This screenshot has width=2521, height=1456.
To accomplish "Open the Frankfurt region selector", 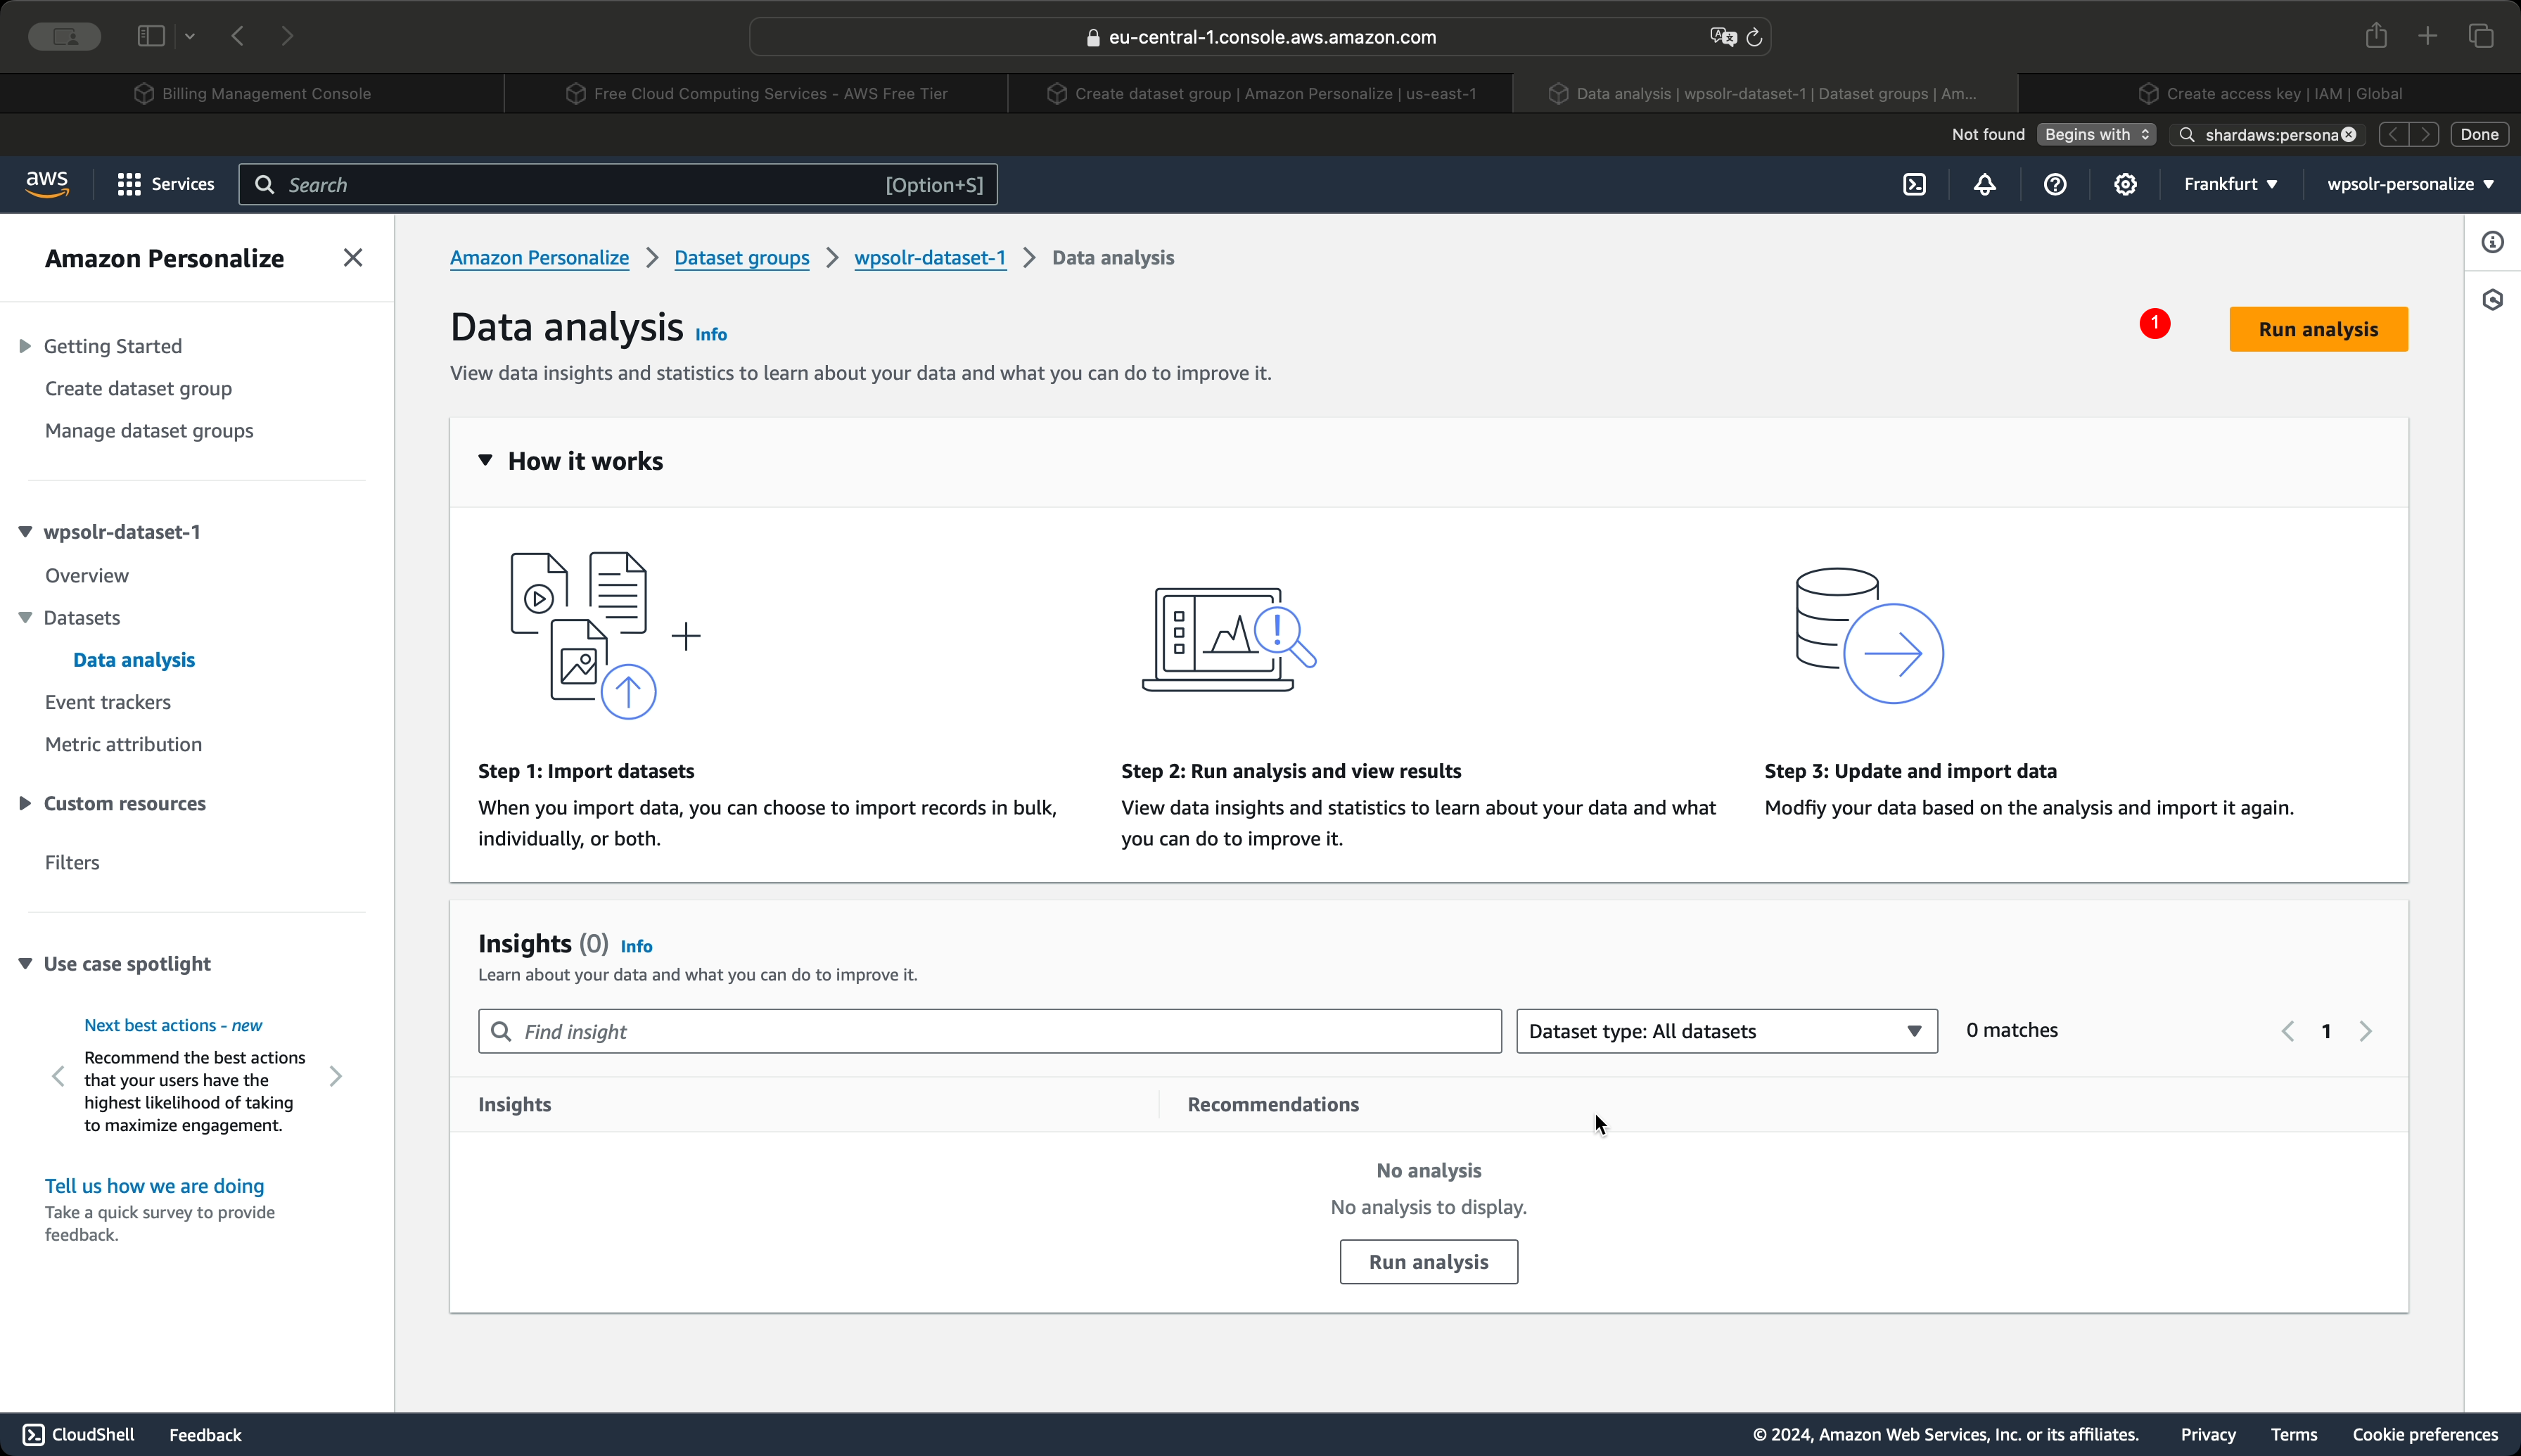I will [x=2231, y=184].
